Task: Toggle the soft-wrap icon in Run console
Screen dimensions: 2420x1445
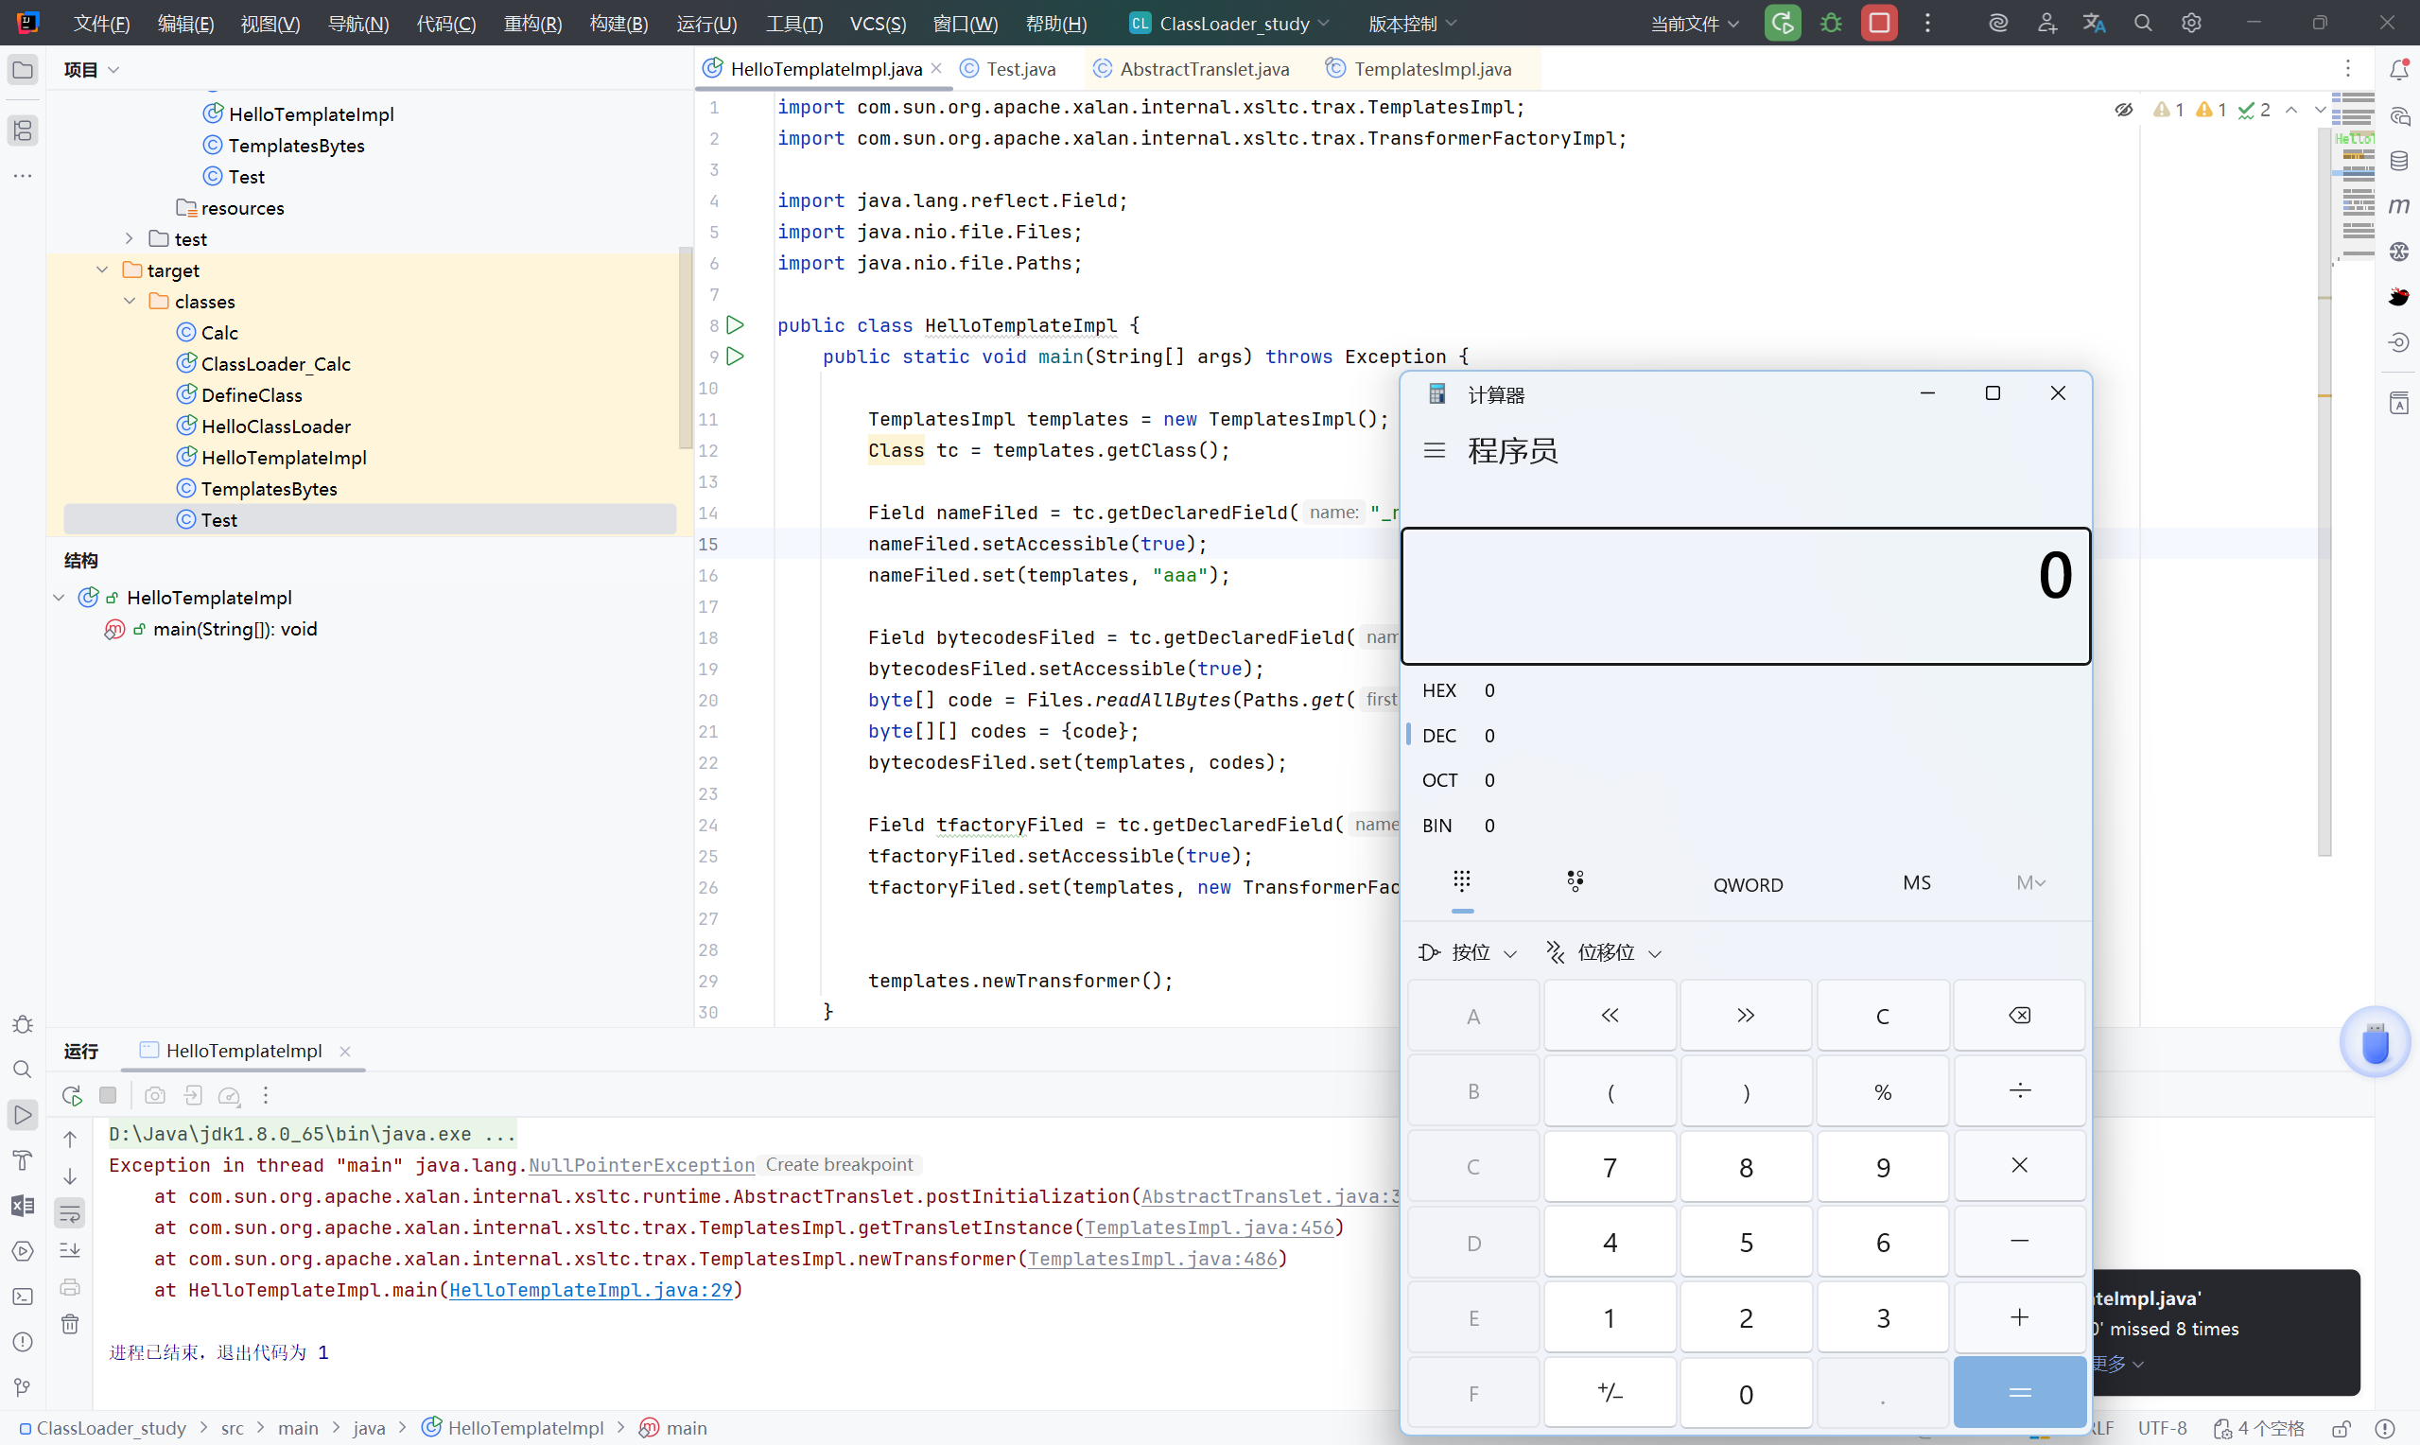Action: pos(70,1213)
